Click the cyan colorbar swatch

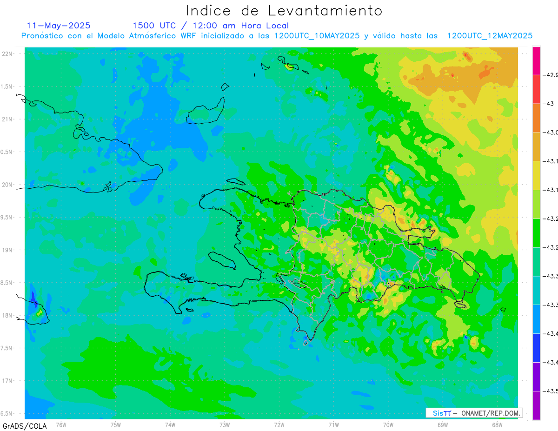536,291
